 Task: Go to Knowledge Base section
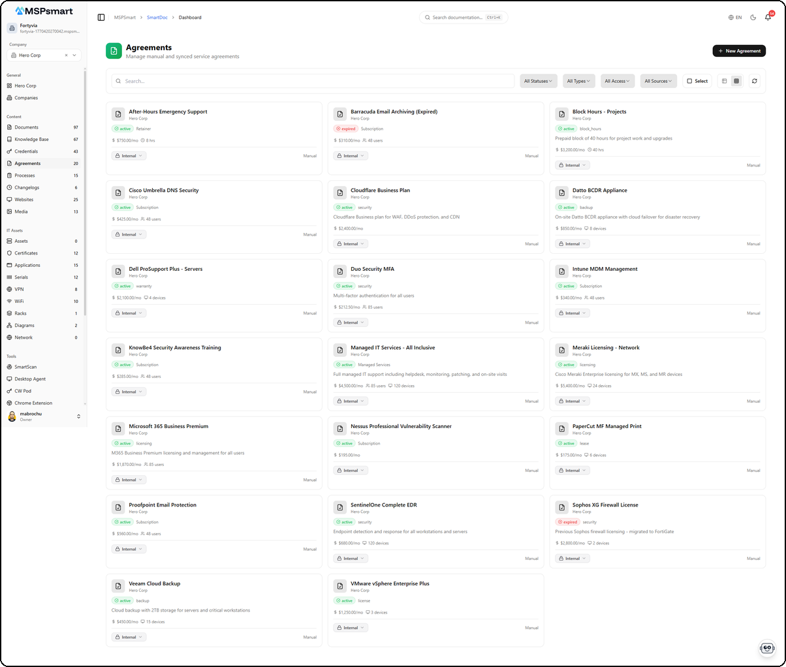coord(31,140)
